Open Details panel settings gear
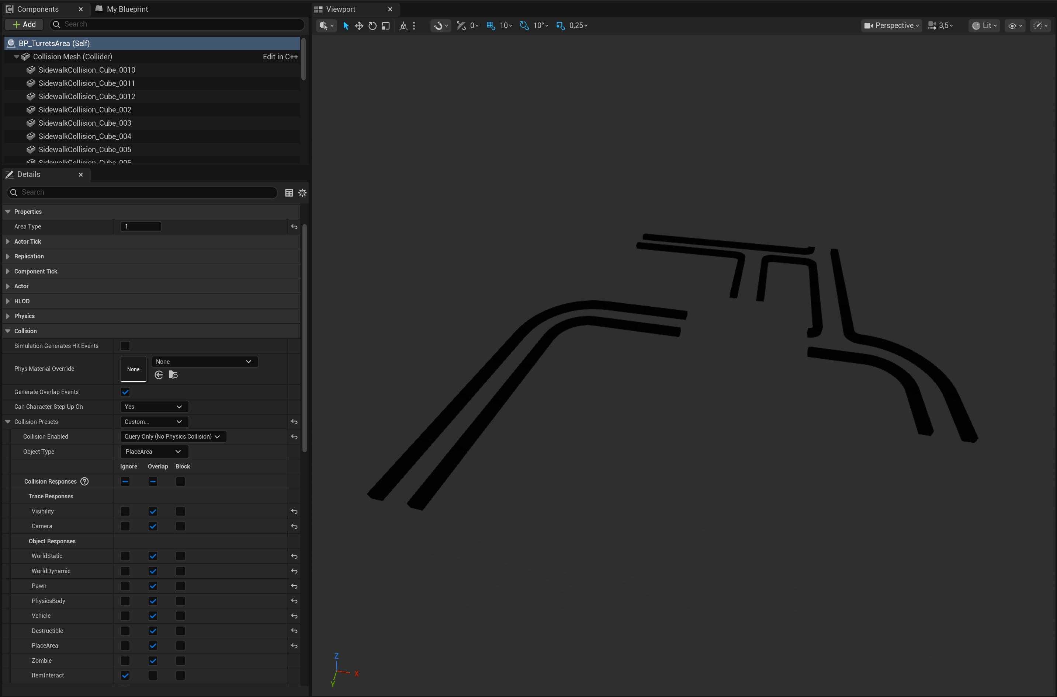The width and height of the screenshot is (1057, 697). (x=302, y=192)
